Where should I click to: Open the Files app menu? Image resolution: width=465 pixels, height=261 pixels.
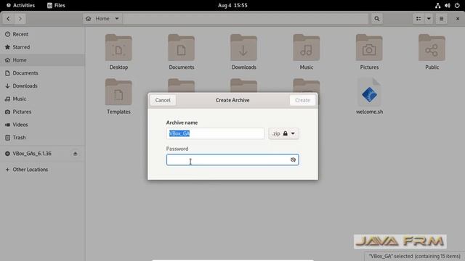(x=56, y=5)
